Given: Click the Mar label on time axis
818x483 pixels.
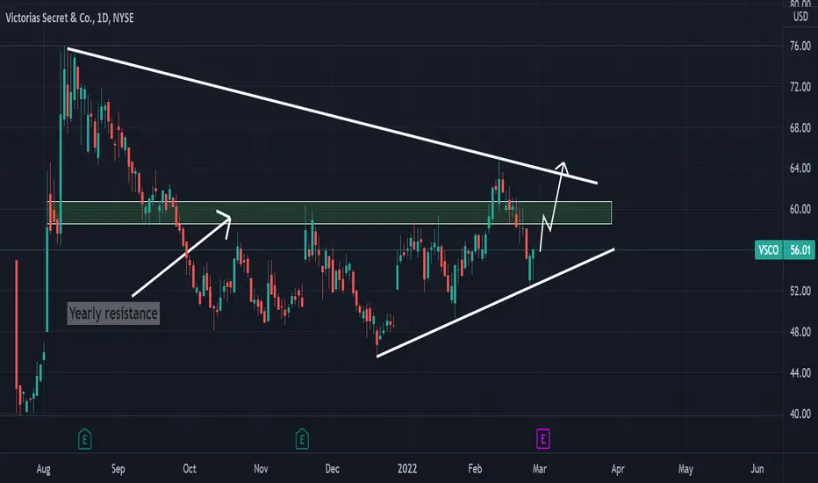Looking at the screenshot, I should point(540,469).
